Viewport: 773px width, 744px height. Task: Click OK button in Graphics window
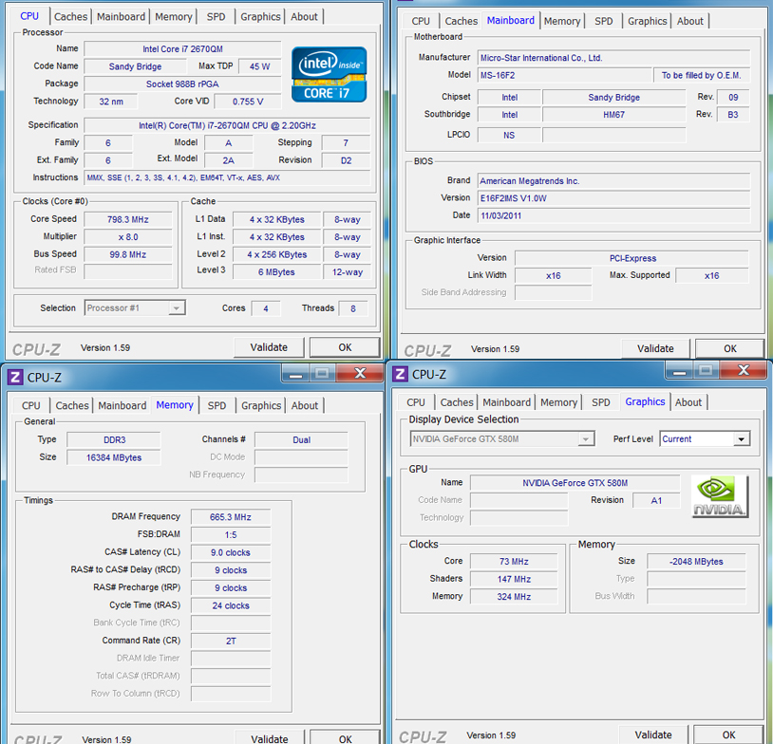pos(728,735)
